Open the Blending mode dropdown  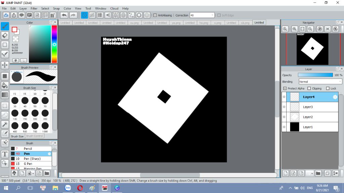(320, 82)
